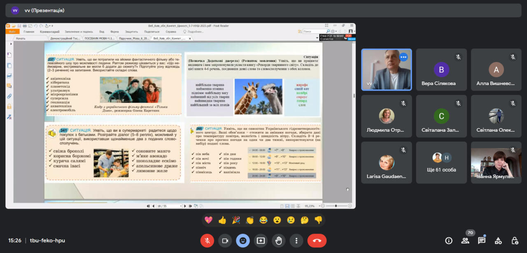This screenshot has width=527, height=253.
Task: Open the bookmarks panel in Foxit sidebar
Action: point(9,55)
